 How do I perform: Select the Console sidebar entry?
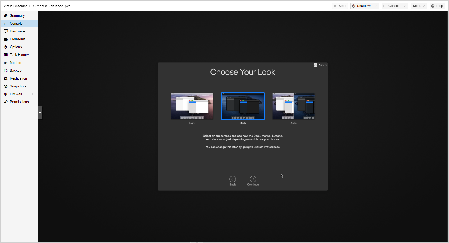(x=19, y=24)
